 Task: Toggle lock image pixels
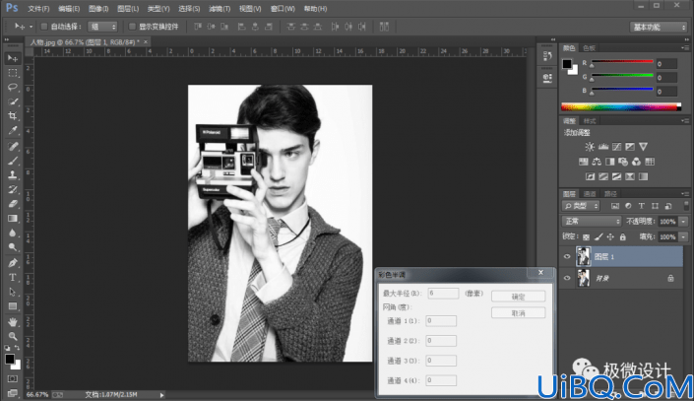pyautogui.click(x=599, y=237)
